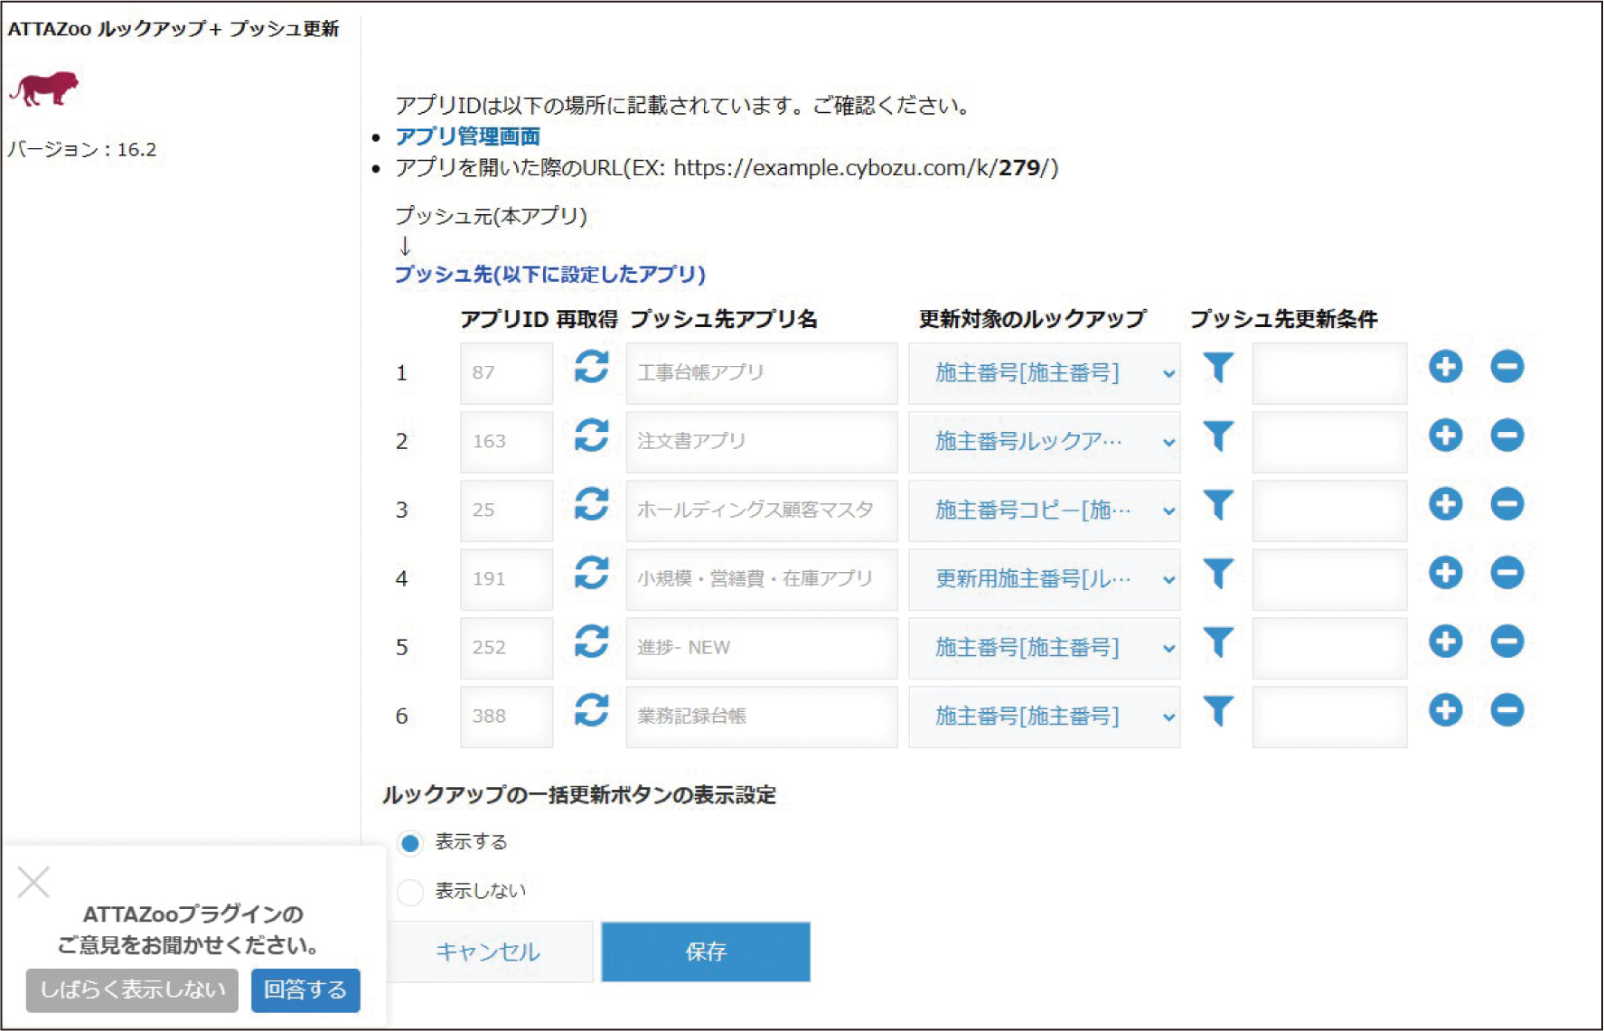The height and width of the screenshot is (1031, 1604).
Task: Click app ID field showing 87
Action: click(x=506, y=373)
